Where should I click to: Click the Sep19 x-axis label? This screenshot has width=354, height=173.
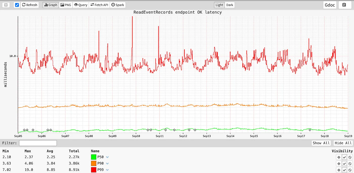348,136
